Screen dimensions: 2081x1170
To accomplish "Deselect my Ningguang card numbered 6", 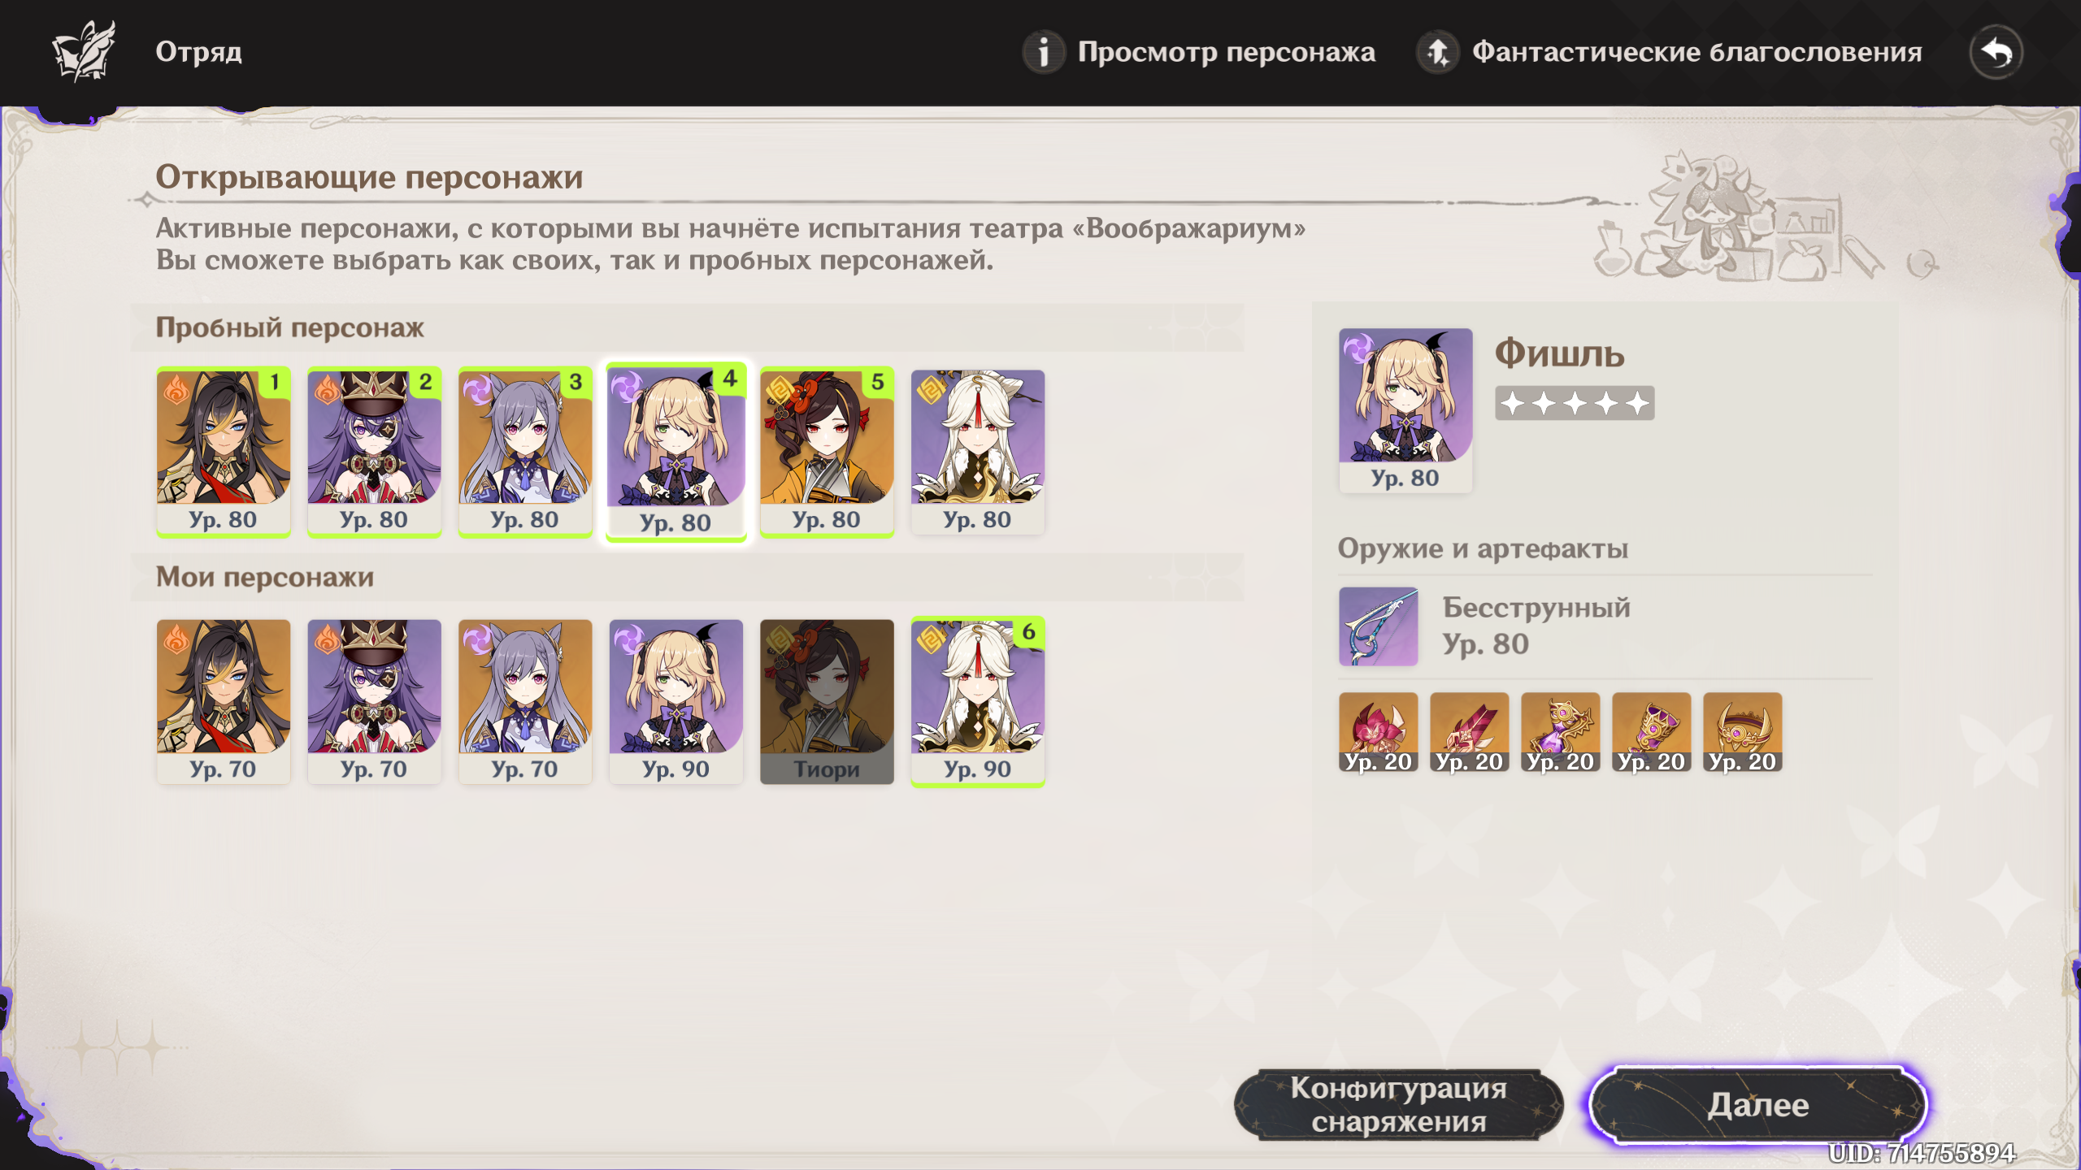I will point(978,702).
